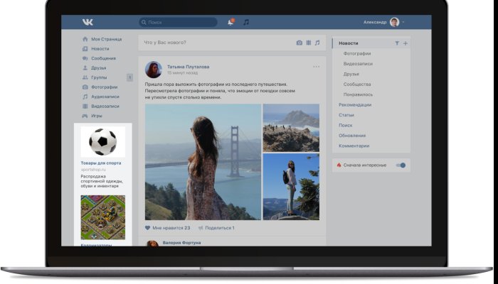Open Валерия Фортуна profile link
The image size is (498, 284).
coord(181,243)
